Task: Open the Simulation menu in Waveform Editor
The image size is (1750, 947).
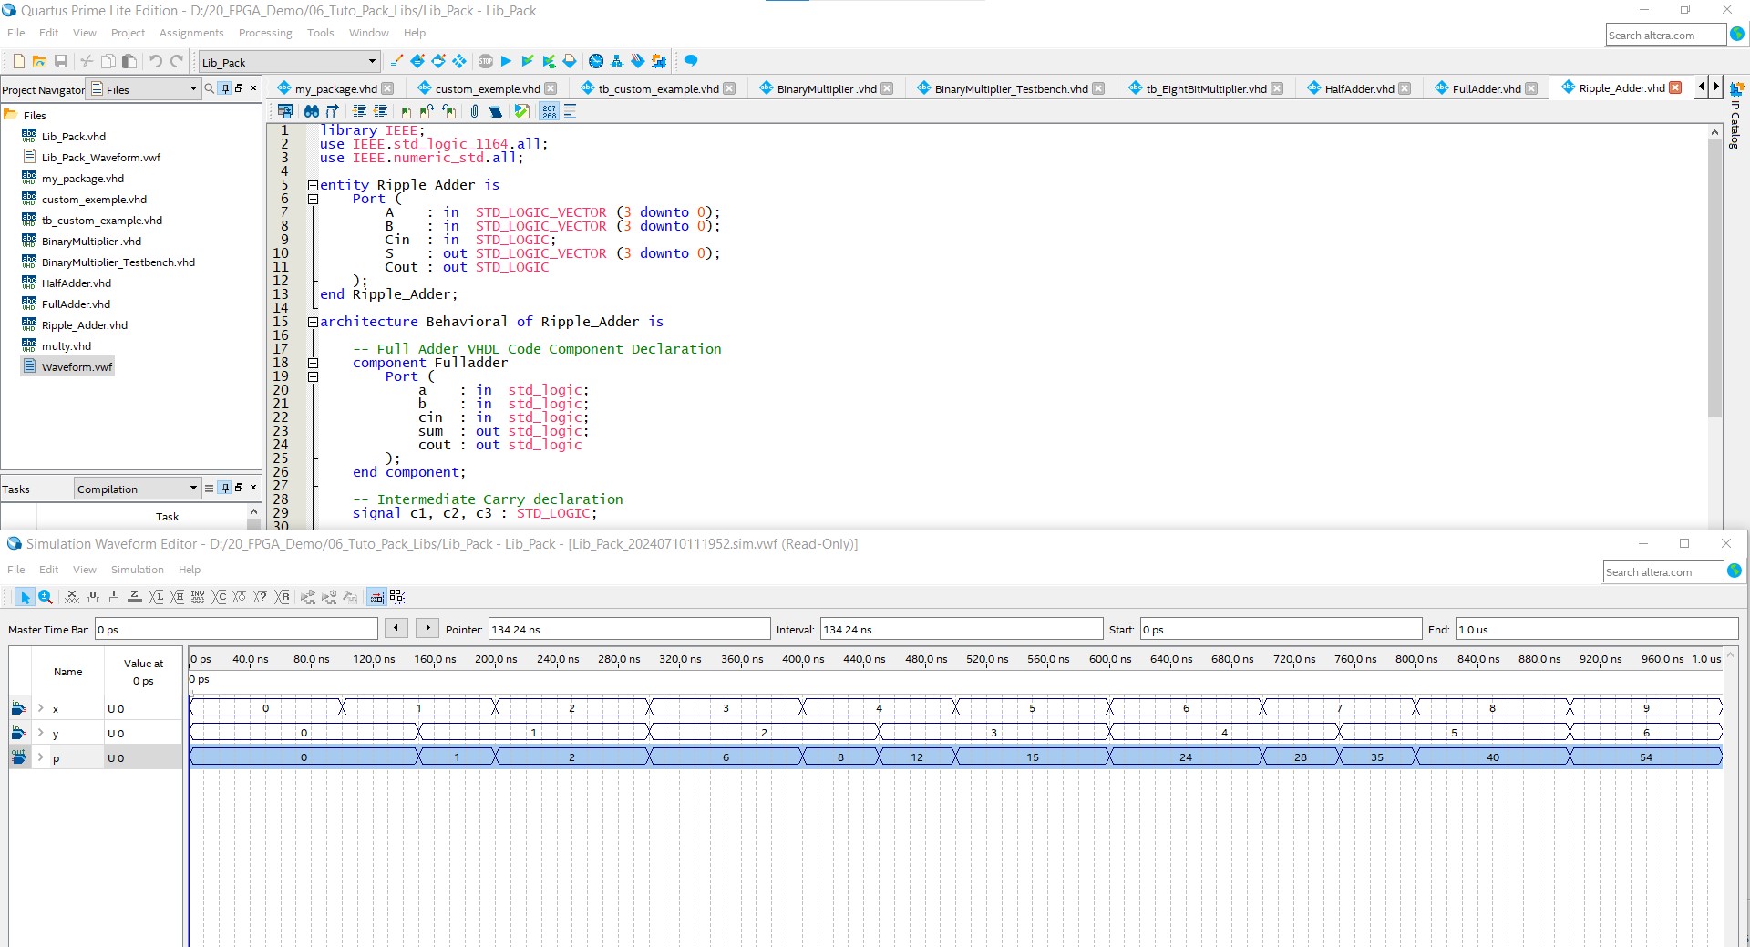Action: [138, 570]
